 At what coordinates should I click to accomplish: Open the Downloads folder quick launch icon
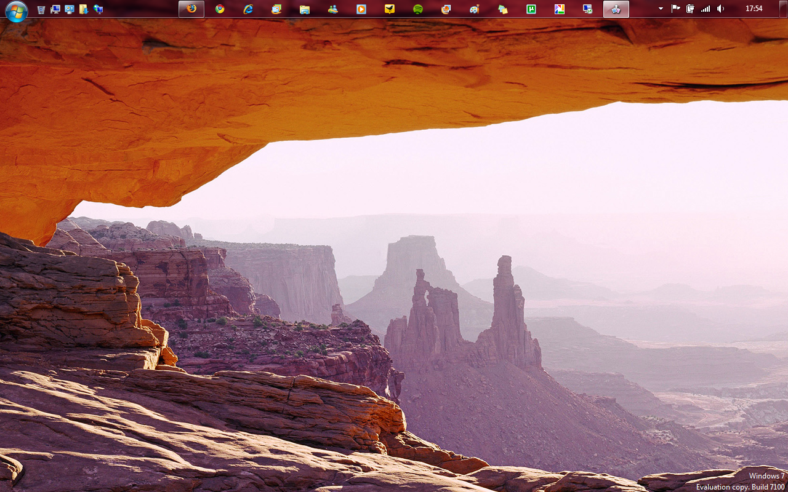pyautogui.click(x=84, y=9)
